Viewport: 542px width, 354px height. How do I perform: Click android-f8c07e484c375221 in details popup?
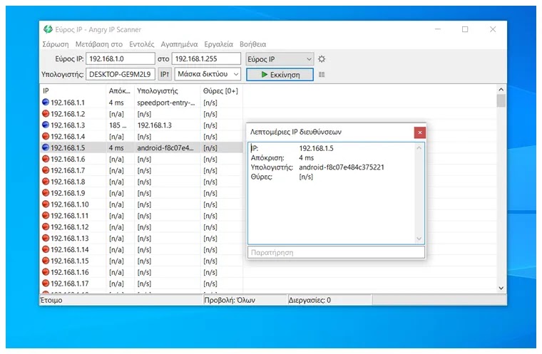point(342,167)
